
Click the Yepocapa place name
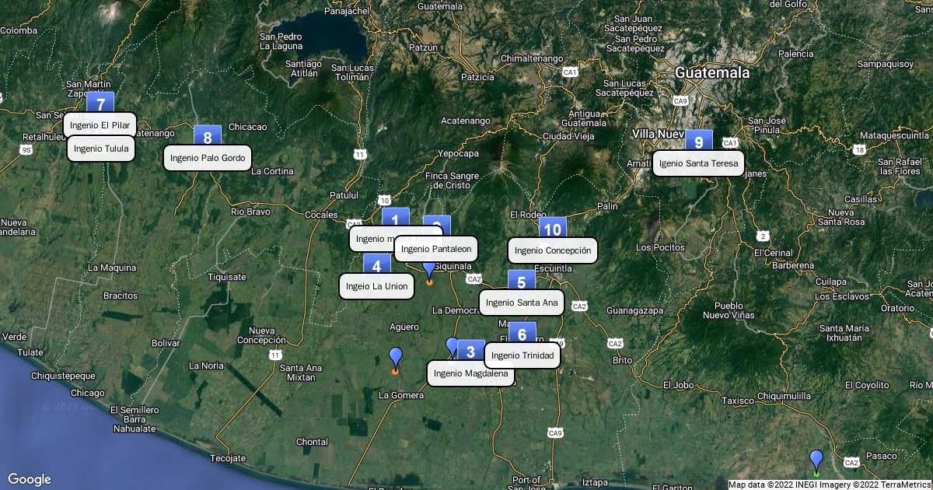click(459, 154)
